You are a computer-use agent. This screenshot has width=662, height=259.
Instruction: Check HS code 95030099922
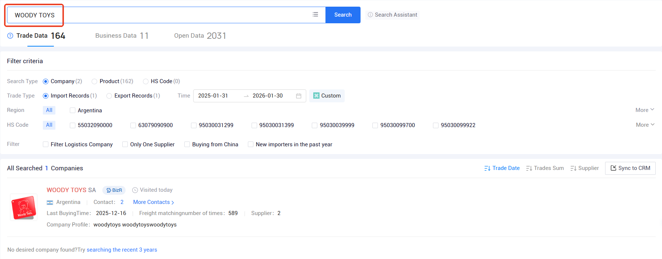[x=436, y=125]
